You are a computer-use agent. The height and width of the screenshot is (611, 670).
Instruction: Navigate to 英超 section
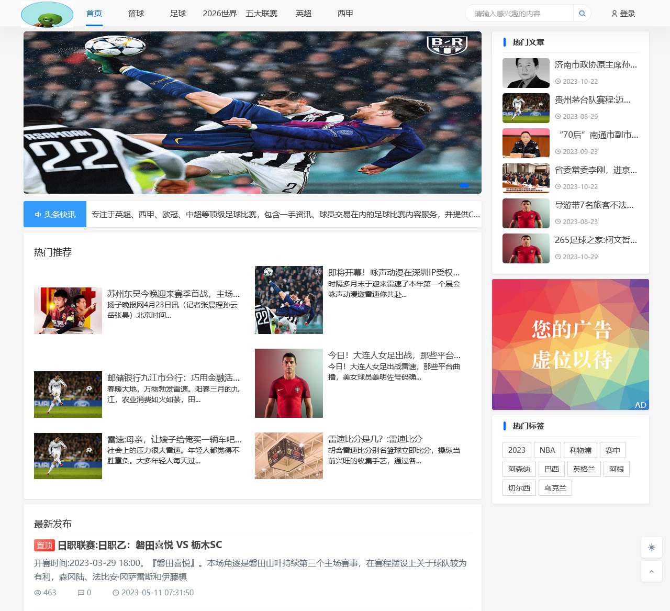point(304,14)
